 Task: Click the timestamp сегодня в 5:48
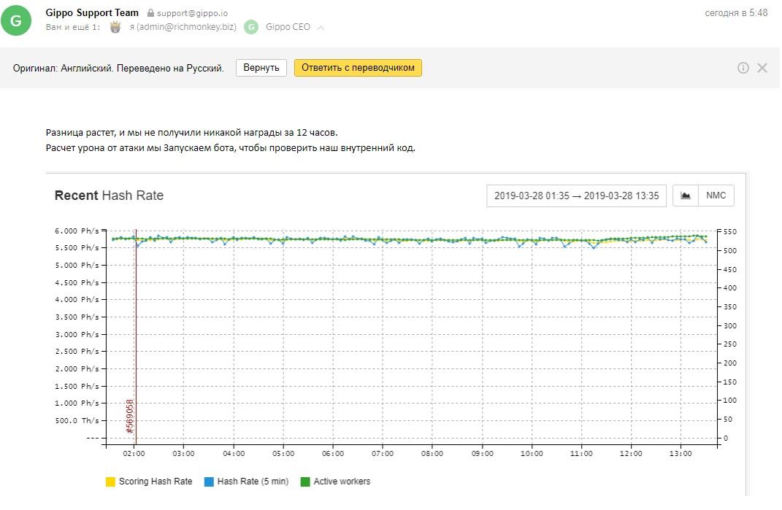point(736,13)
